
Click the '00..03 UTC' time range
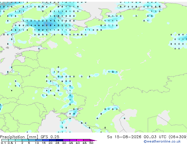point(155,137)
